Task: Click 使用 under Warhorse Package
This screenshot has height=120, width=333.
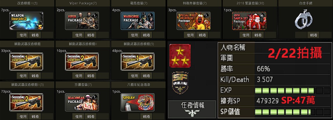Action: coord(134,35)
